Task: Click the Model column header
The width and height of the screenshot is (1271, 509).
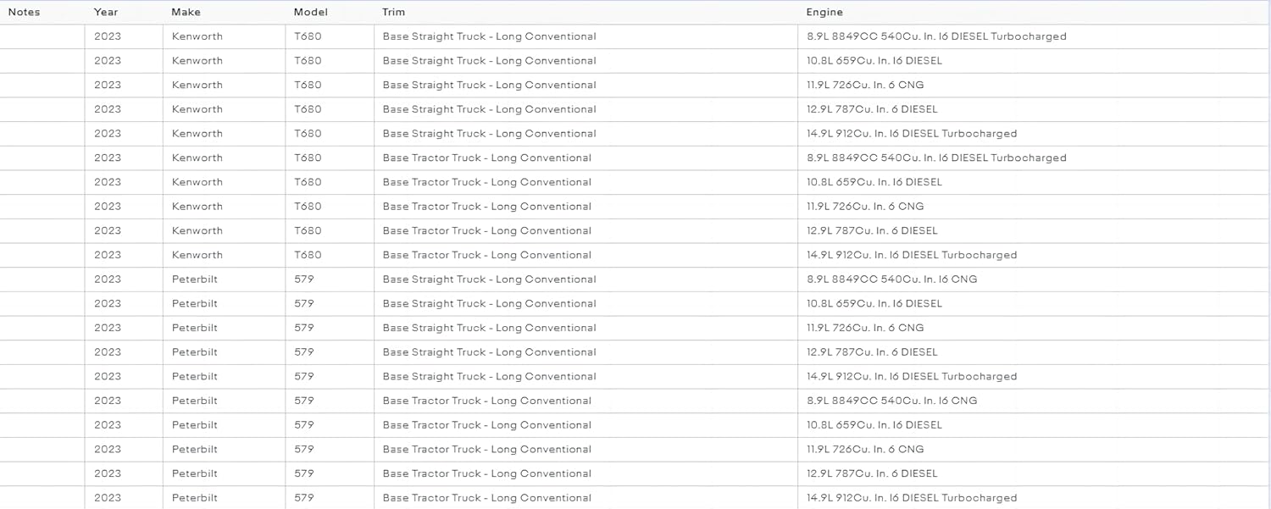Action: 311,13
